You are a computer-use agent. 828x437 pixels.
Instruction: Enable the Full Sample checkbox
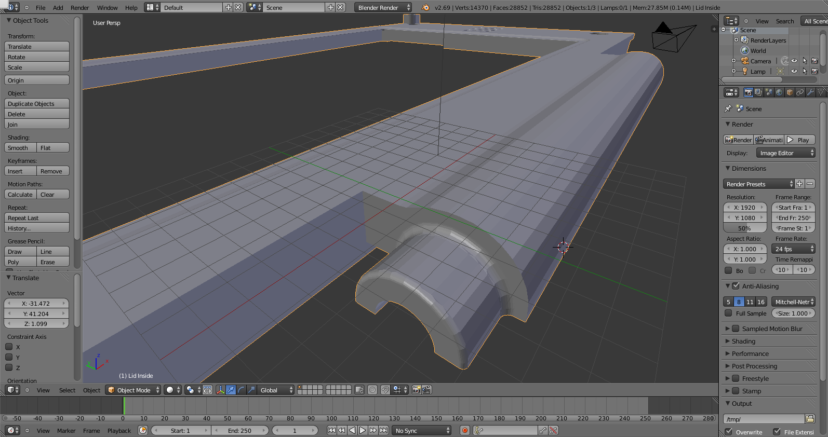pyautogui.click(x=729, y=313)
